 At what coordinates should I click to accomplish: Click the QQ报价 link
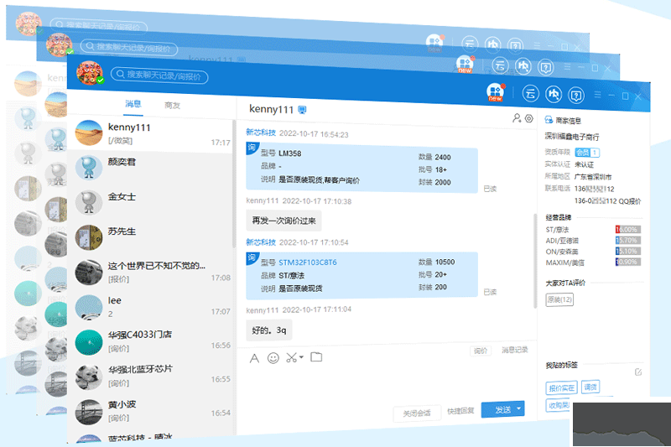coord(630,201)
